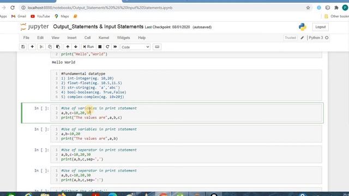Screen dimensions: 349x196
Task: Open the command palette keyboard icon
Action: click(x=157, y=47)
